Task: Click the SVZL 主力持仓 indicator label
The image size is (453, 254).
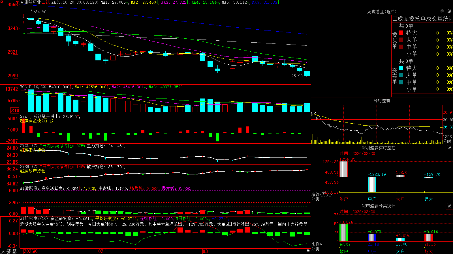Action: click(x=72, y=146)
